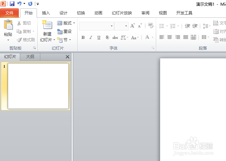
Task: Open the 剪贴板 clipboard dialog launcher
Action: [x=35, y=48]
